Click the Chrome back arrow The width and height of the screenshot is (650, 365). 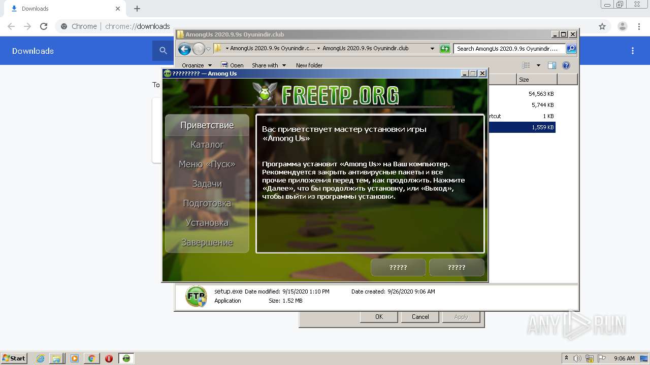(11, 26)
